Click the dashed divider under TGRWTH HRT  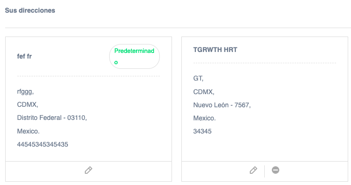[x=265, y=63]
